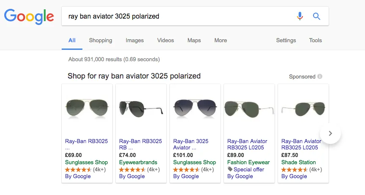Click the Special offer link
The image size is (365, 195).
[x=249, y=169]
